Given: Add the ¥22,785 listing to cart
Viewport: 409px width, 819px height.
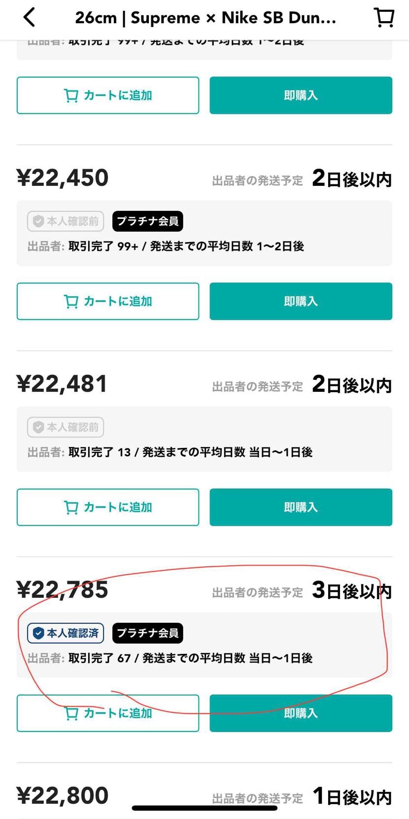Looking at the screenshot, I should tap(108, 713).
